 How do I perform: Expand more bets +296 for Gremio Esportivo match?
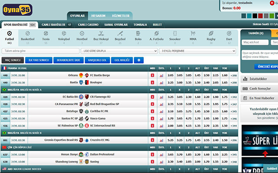[234, 140]
